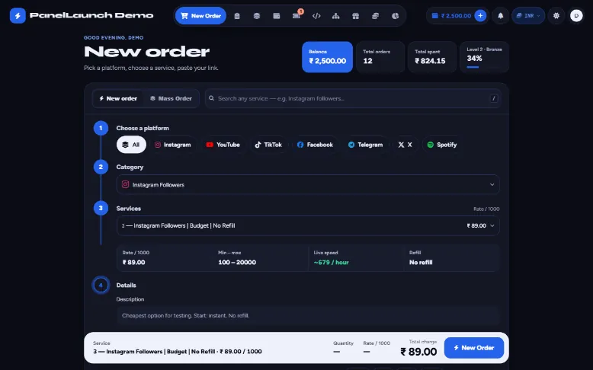Open the pie chart statistics icon
This screenshot has height=370, width=593.
click(x=396, y=16)
